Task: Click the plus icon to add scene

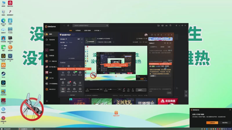Action: [x=82, y=42]
